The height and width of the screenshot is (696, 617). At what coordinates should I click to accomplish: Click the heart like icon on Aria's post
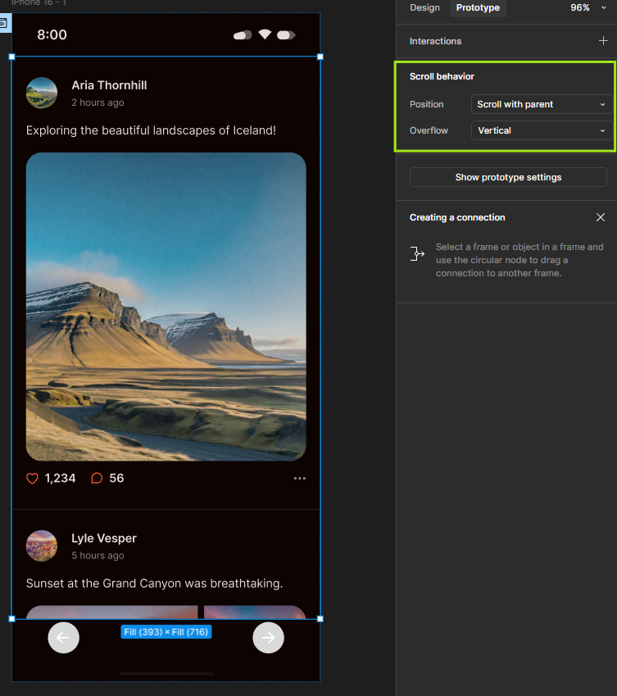click(32, 478)
